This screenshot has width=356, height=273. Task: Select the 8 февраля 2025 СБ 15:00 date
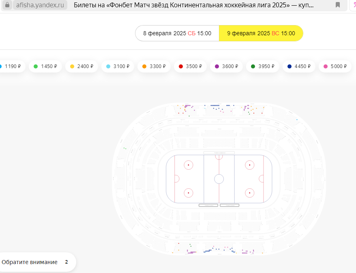click(177, 33)
